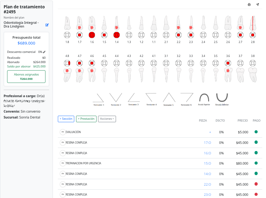
Task: Open the 0% progress circle of EVALUACIÓN
Action: point(62,132)
